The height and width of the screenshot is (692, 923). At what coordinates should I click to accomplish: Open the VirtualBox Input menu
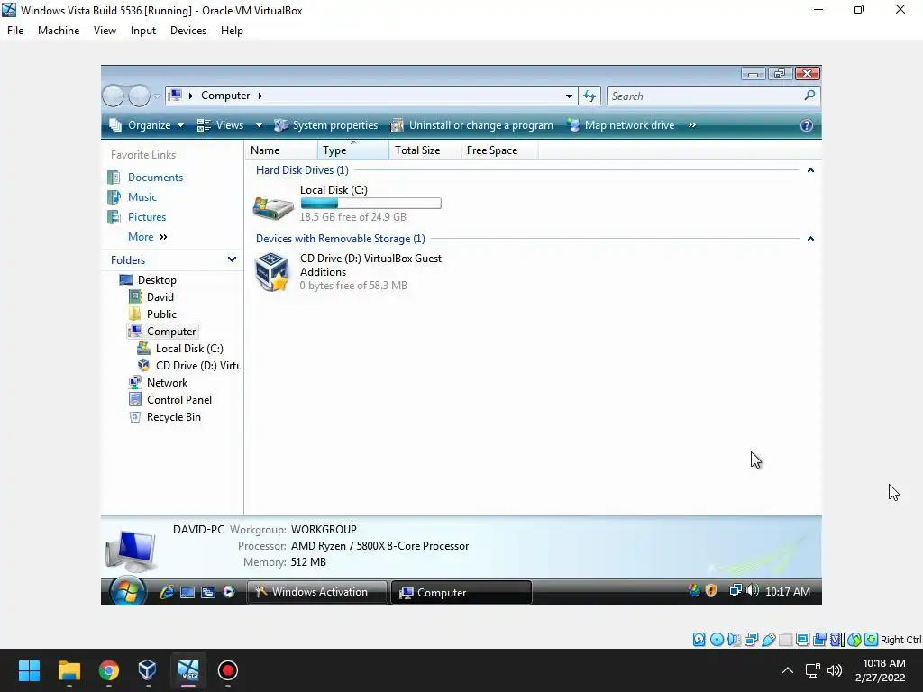click(x=143, y=31)
